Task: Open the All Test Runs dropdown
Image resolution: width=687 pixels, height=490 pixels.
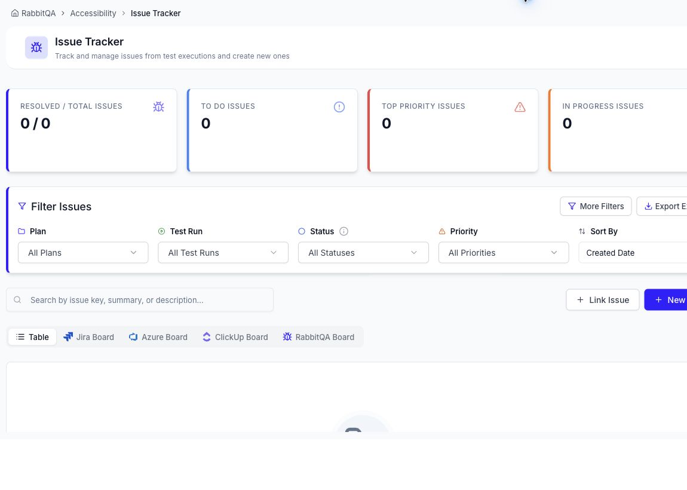Action: tap(223, 252)
